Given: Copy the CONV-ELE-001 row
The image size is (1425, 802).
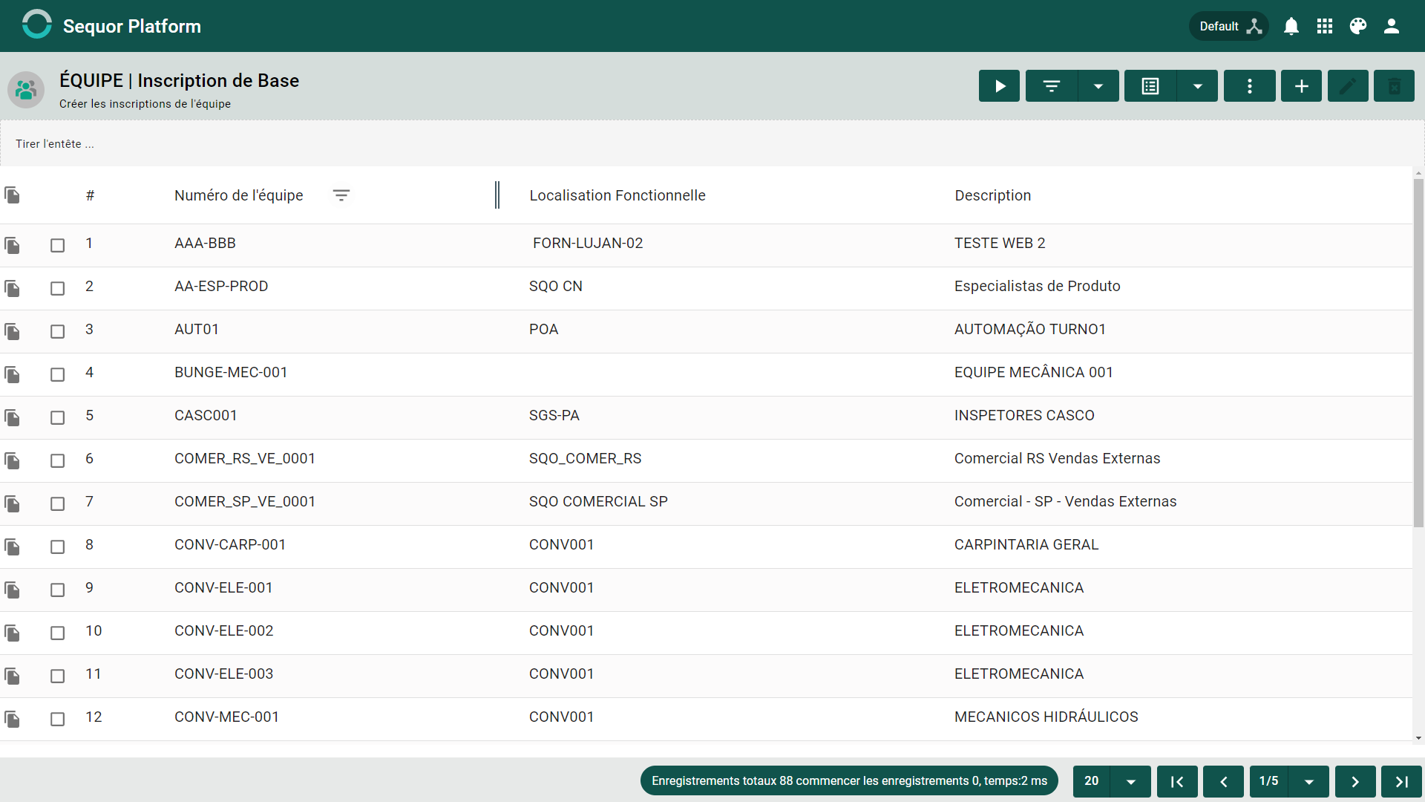Looking at the screenshot, I should click(12, 590).
